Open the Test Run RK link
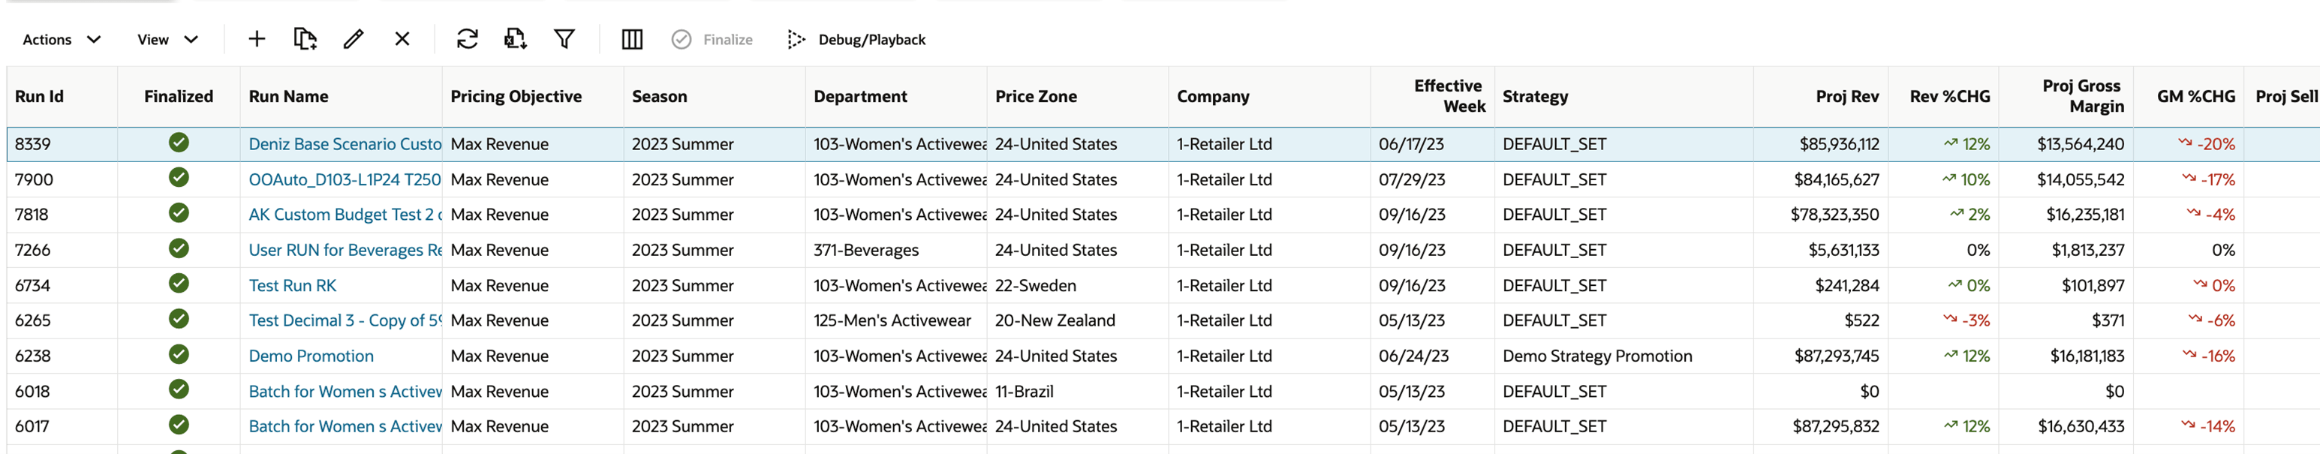 (292, 284)
